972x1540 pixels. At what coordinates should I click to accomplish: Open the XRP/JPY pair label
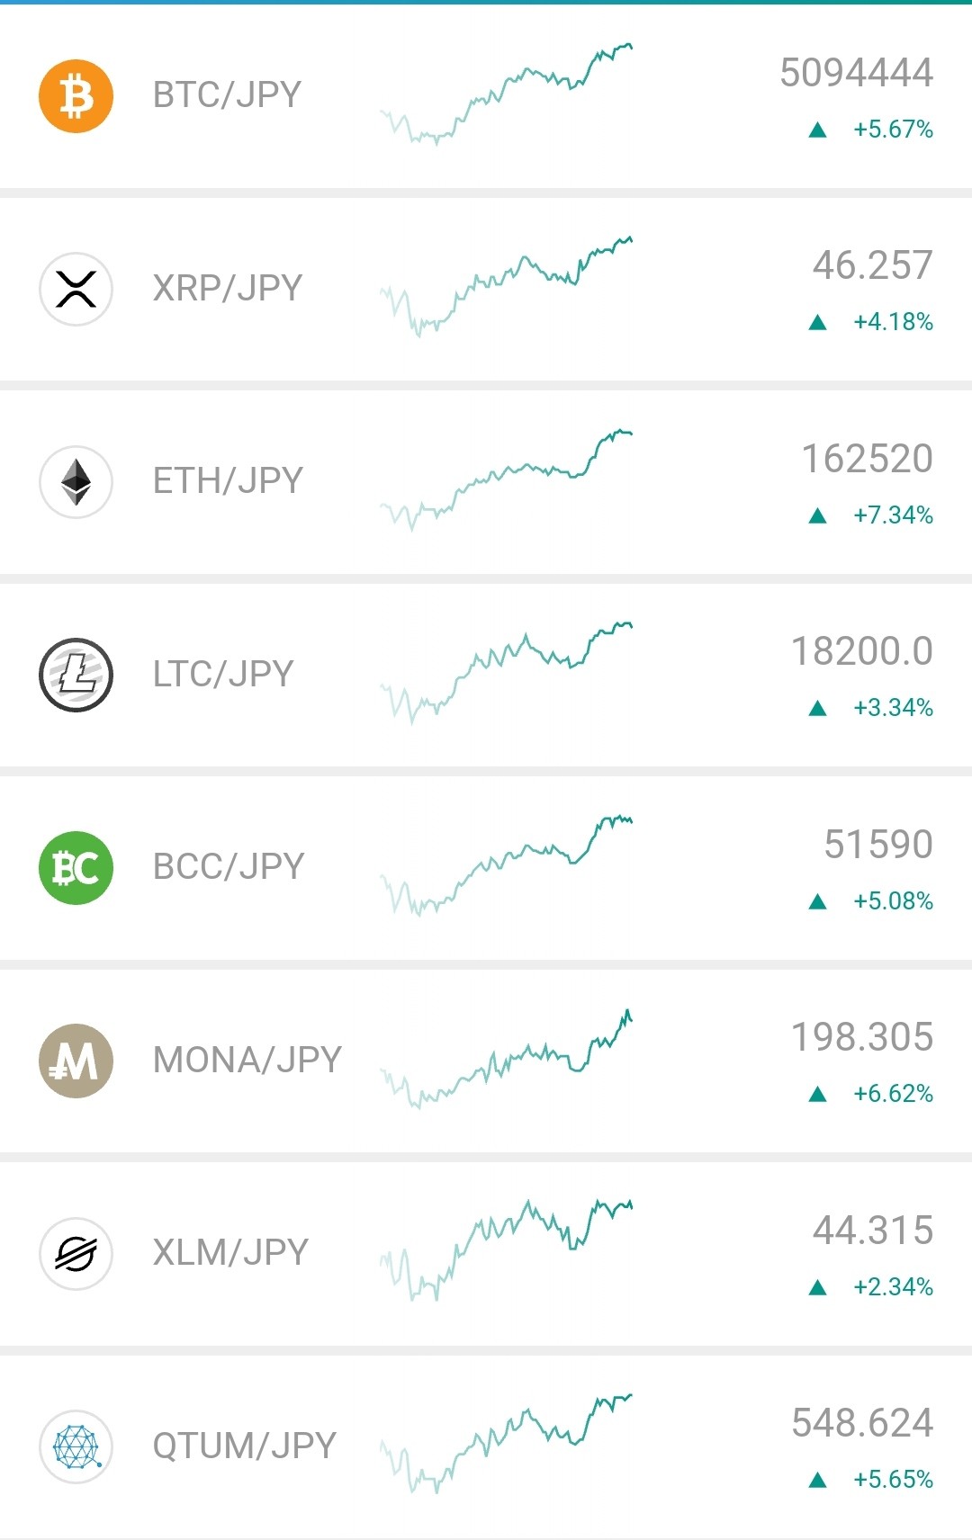click(x=227, y=288)
